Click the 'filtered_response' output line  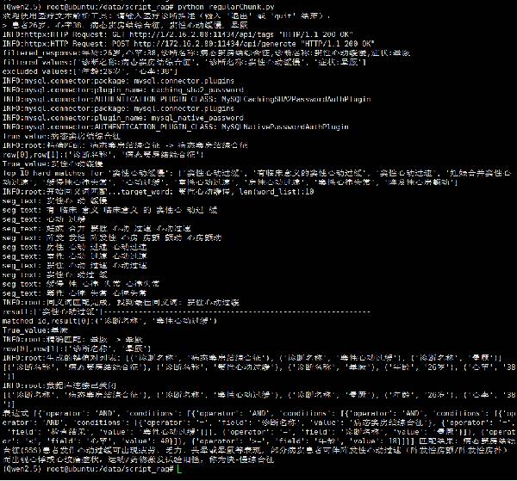coord(207,53)
